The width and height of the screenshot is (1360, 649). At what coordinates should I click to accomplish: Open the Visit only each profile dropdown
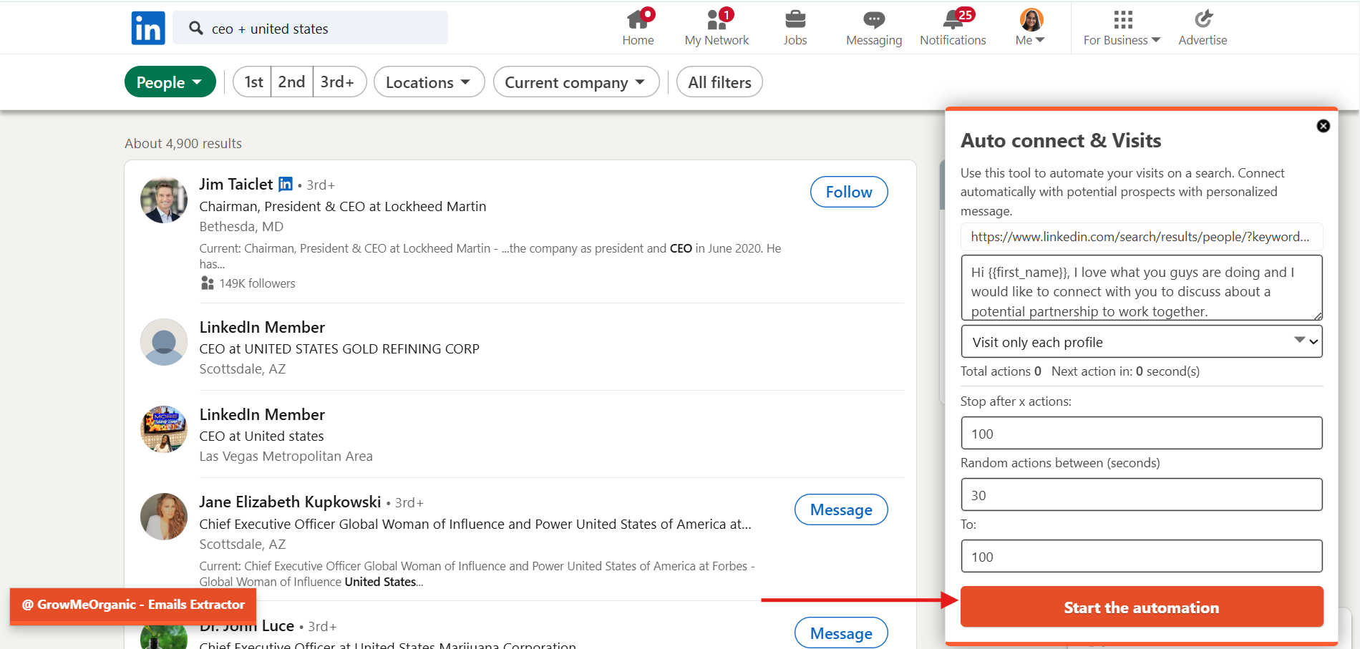1141,342
